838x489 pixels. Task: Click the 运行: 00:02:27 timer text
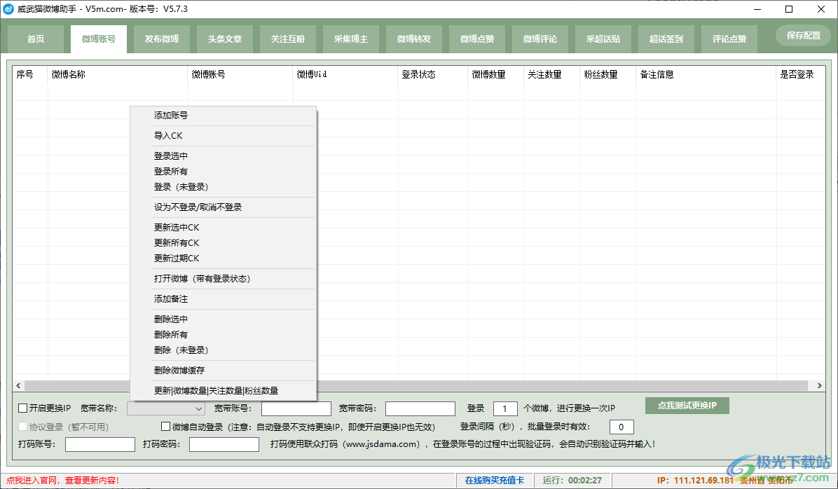[572, 481]
